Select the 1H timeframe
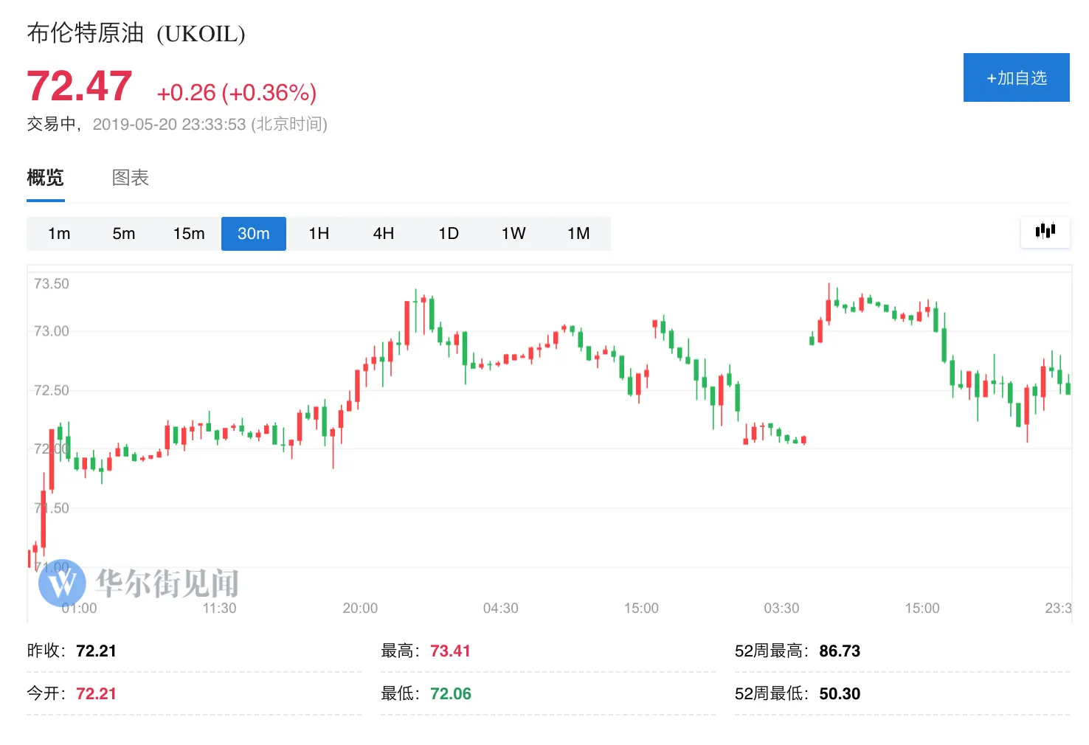1089x745 pixels. tap(319, 234)
